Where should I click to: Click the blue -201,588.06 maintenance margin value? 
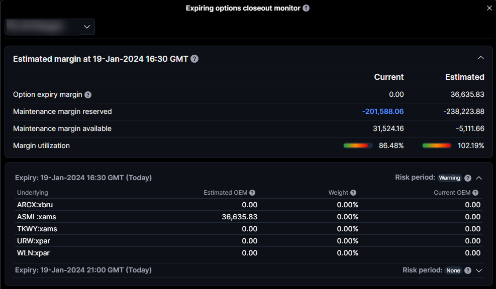coord(382,111)
